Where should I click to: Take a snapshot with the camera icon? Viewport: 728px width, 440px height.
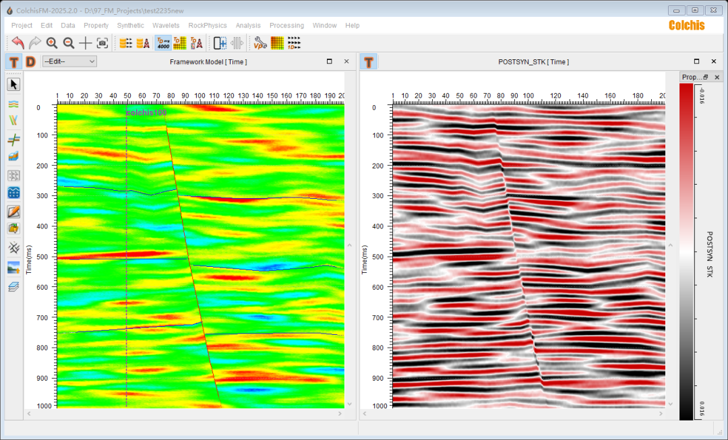pos(102,43)
